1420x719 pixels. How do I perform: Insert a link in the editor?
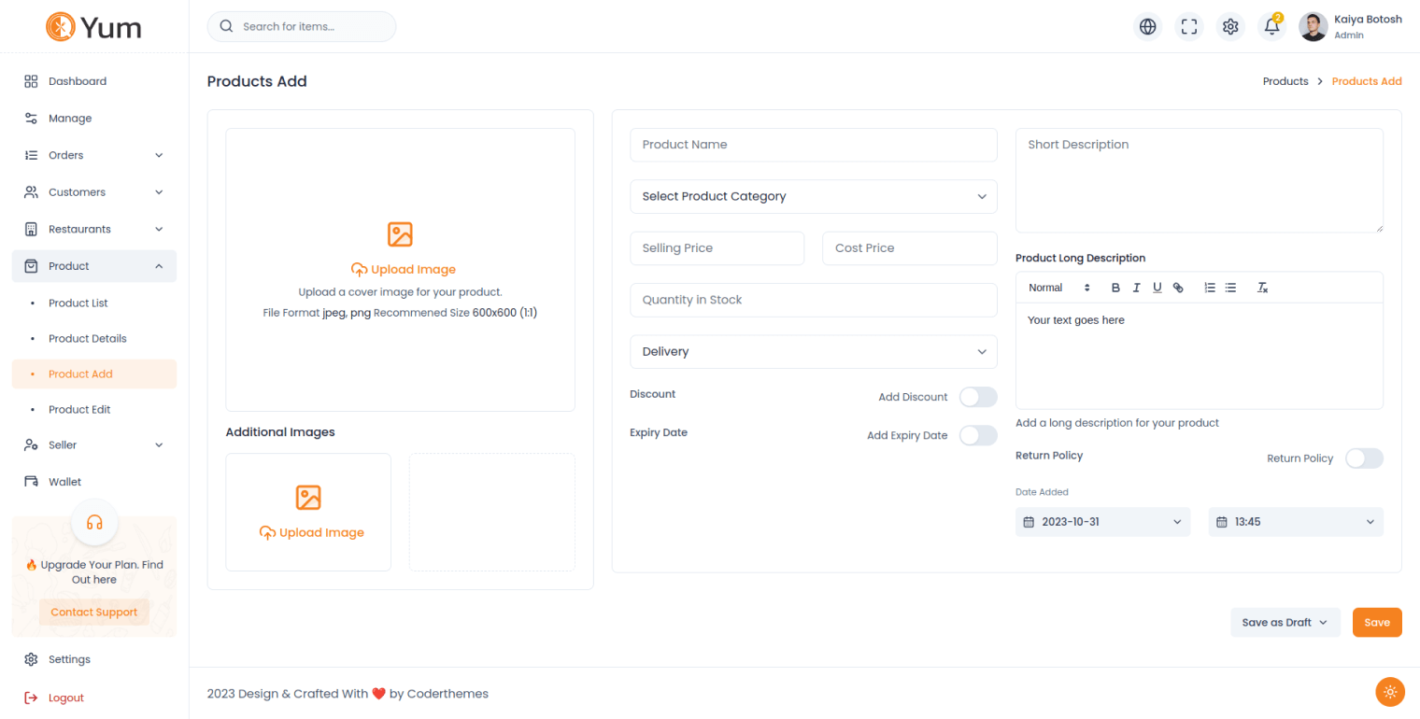pyautogui.click(x=1178, y=288)
